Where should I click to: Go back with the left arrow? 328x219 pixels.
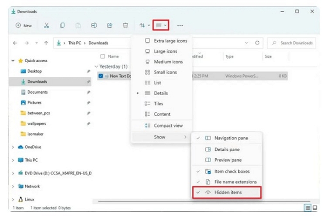pyautogui.click(x=15, y=43)
